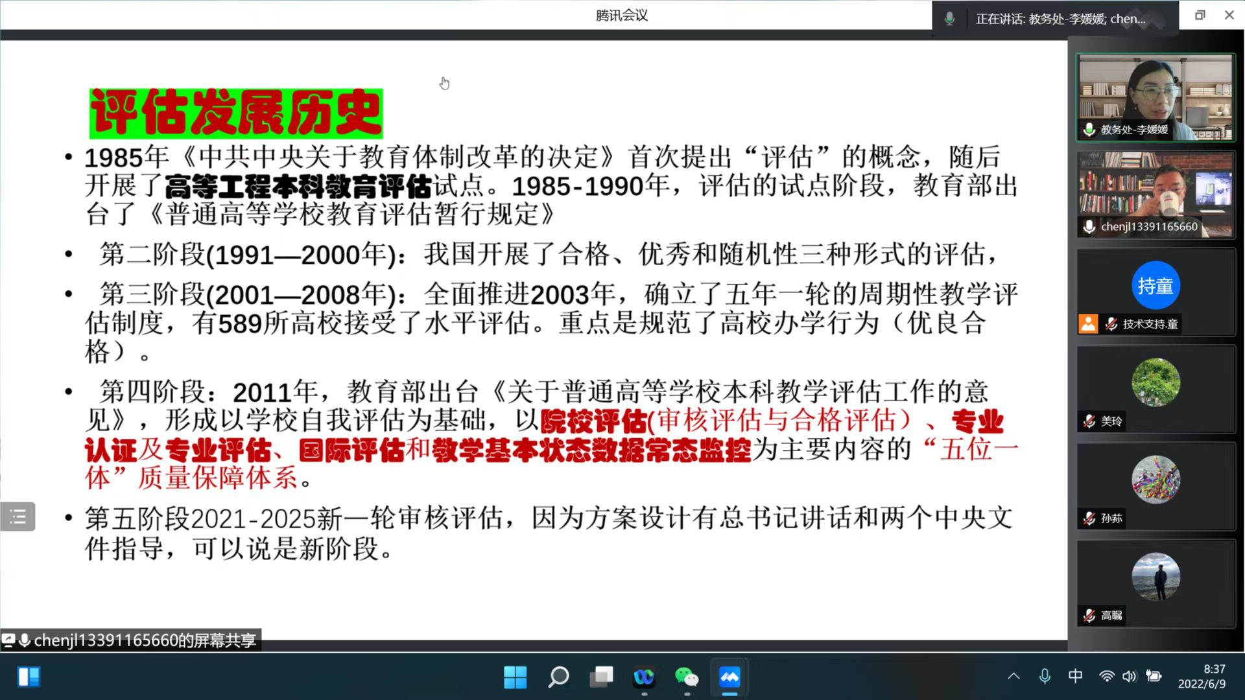
Task: Expand the current speaker status bar
Action: pos(1060,19)
